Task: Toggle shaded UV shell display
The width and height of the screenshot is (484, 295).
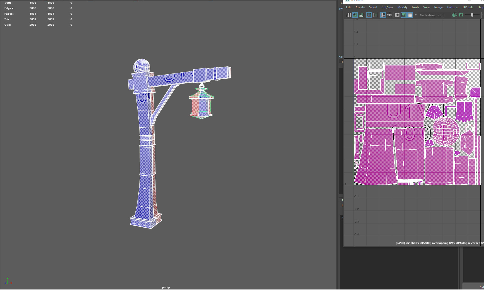Action: (355, 15)
